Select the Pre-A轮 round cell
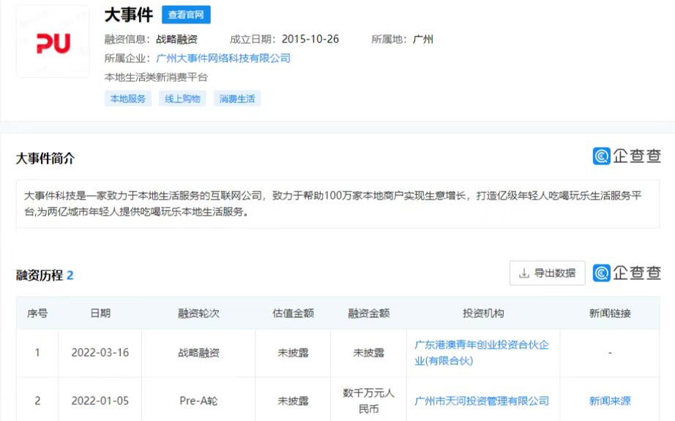Image resolution: width=675 pixels, height=421 pixels. (x=198, y=401)
